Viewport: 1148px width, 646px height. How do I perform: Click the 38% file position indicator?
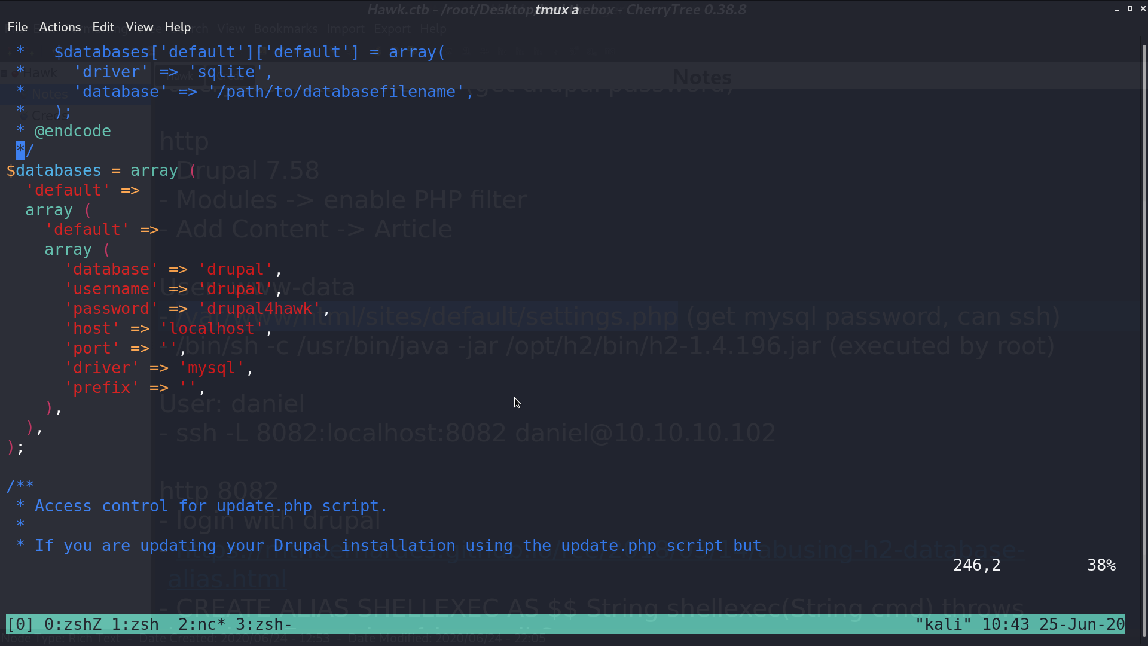[1101, 565]
